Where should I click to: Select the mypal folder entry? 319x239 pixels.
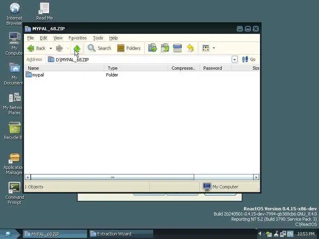(x=38, y=75)
